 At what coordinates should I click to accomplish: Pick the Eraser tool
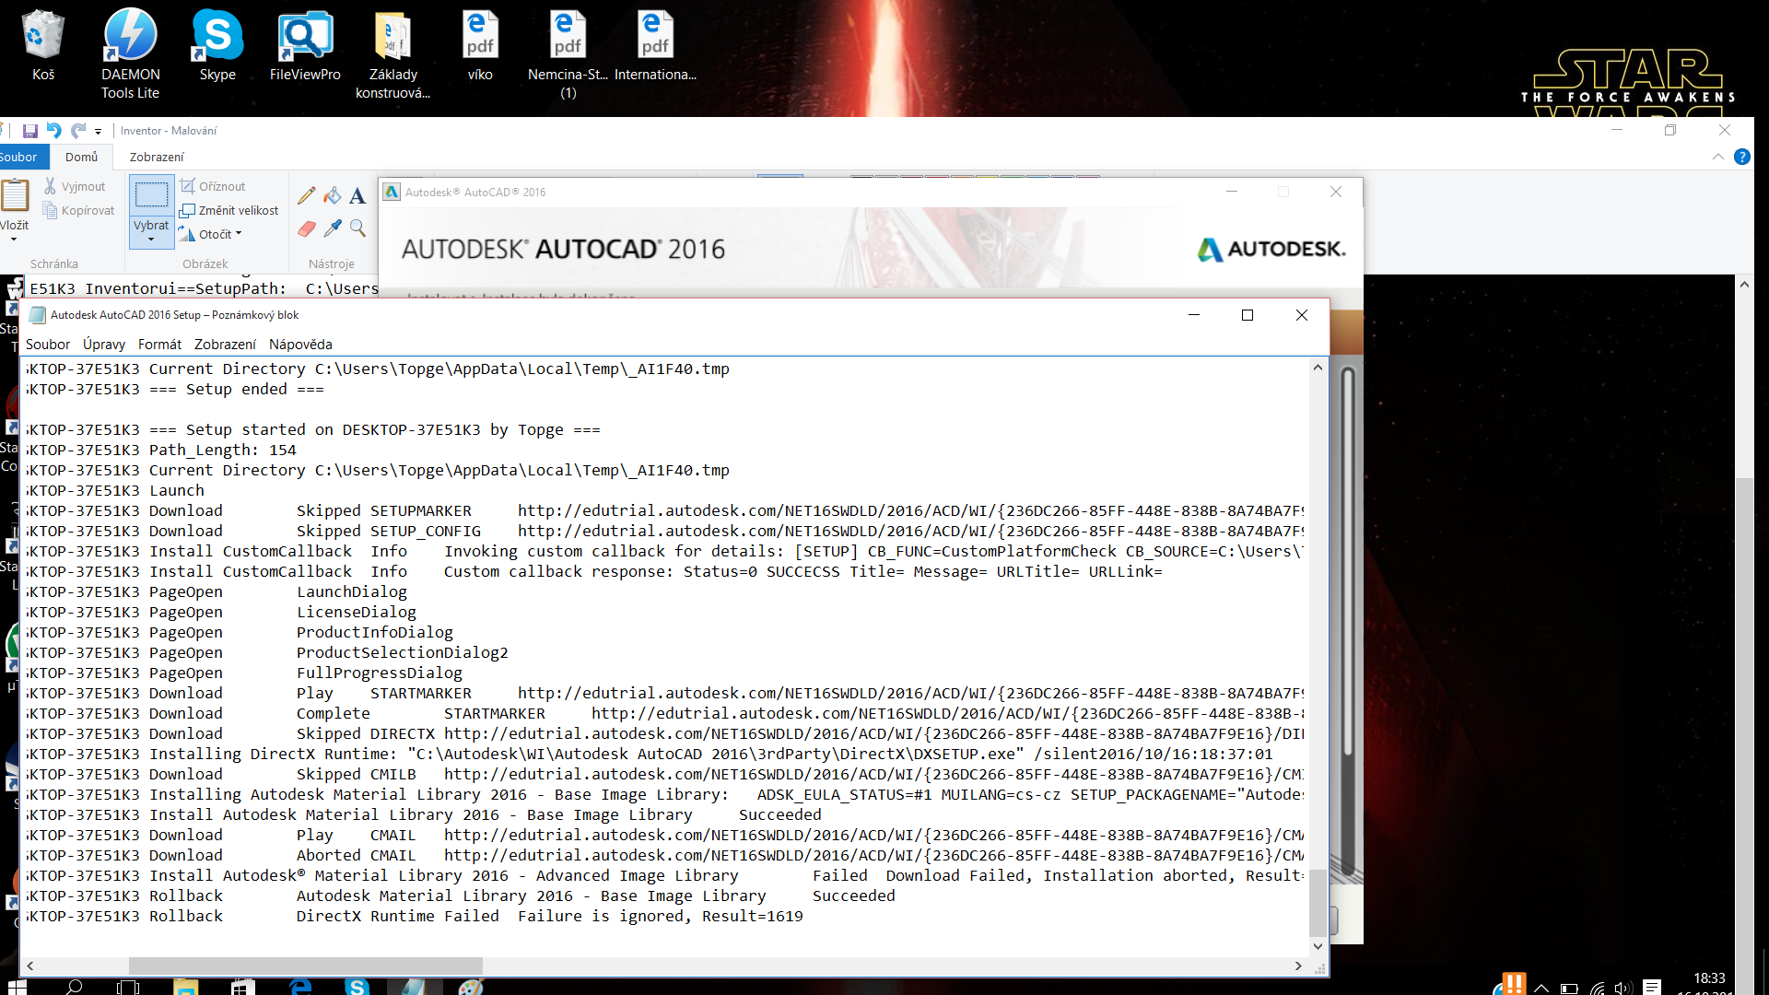(x=307, y=228)
